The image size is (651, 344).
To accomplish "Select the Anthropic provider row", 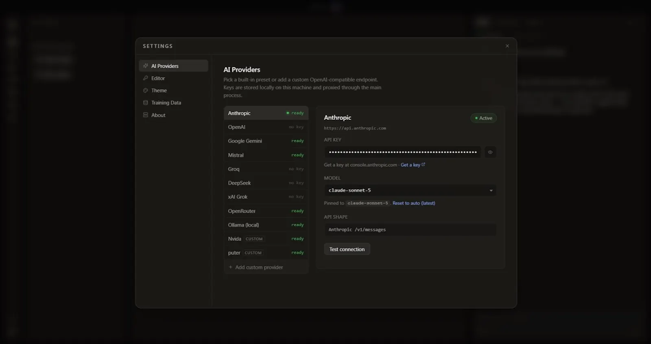I will 266,113.
